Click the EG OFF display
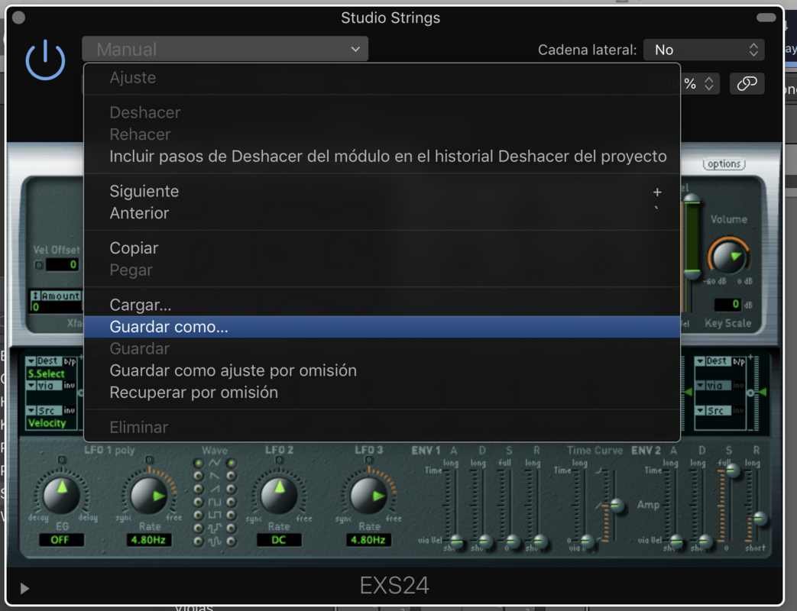This screenshot has height=611, width=797. tap(60, 540)
